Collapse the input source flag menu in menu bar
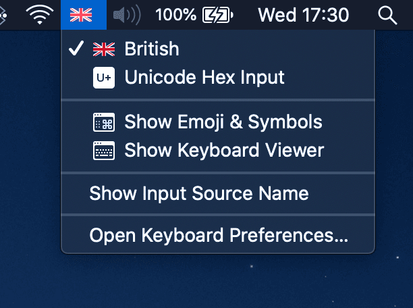Viewport: 413px width, 308px height. 81,14
